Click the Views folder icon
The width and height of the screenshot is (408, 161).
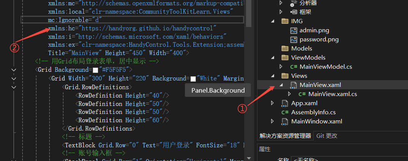pyautogui.click(x=285, y=76)
